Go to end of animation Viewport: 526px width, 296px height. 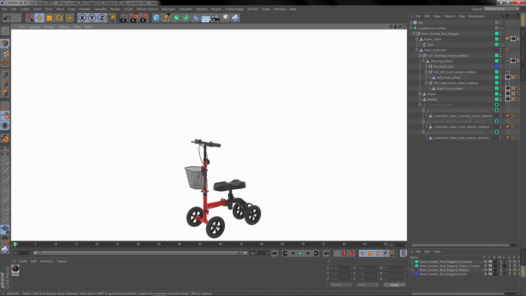(326, 254)
